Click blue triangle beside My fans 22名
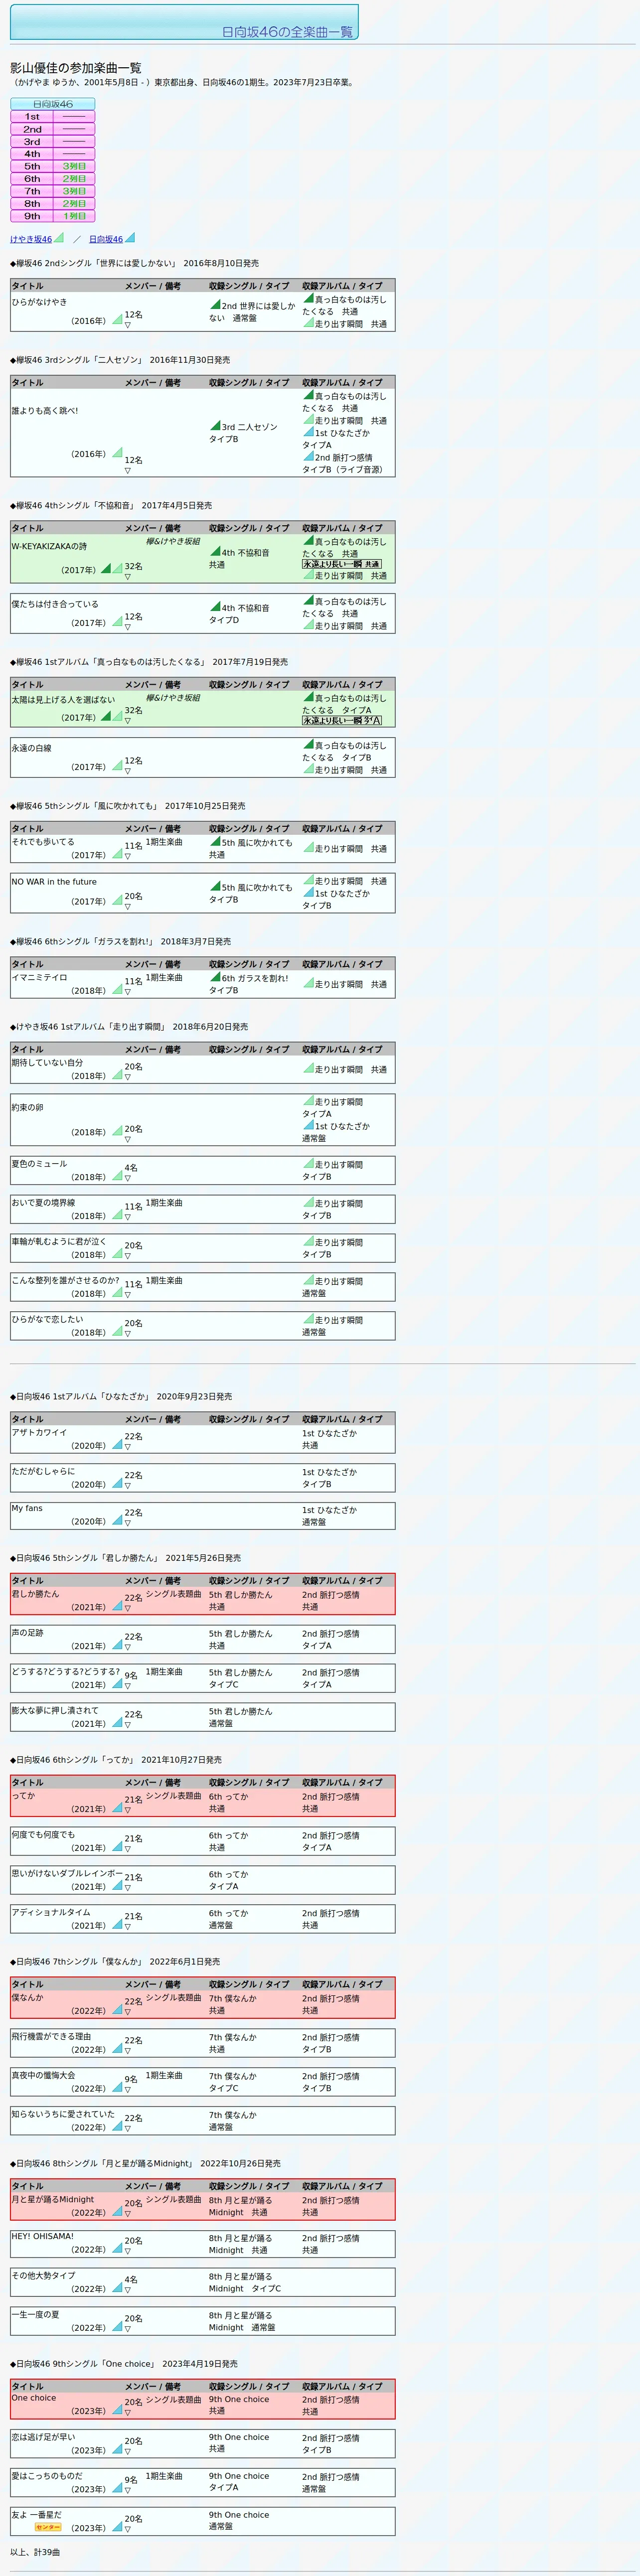 coord(117,1519)
